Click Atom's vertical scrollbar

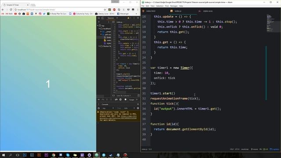pos(266,73)
